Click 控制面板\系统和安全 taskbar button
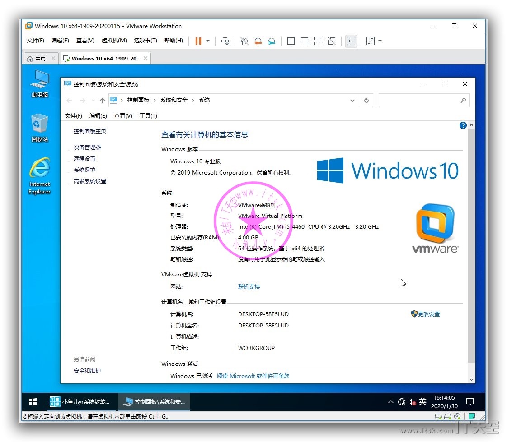 [x=154, y=402]
